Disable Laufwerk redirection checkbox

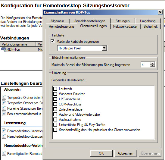point(55,89)
